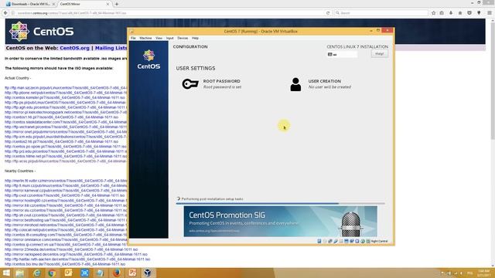Click the 'us' keyboard layout indicator

(x=342, y=55)
